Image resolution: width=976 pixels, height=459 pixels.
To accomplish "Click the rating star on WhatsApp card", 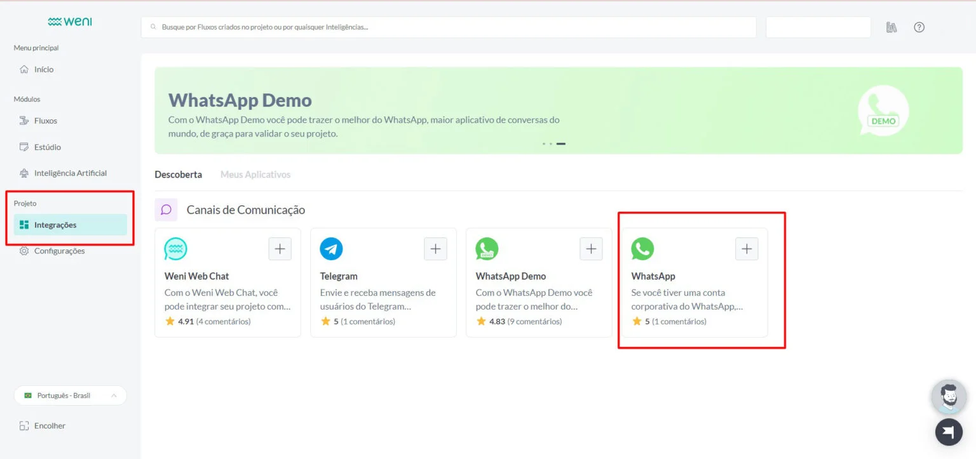I will (x=637, y=321).
